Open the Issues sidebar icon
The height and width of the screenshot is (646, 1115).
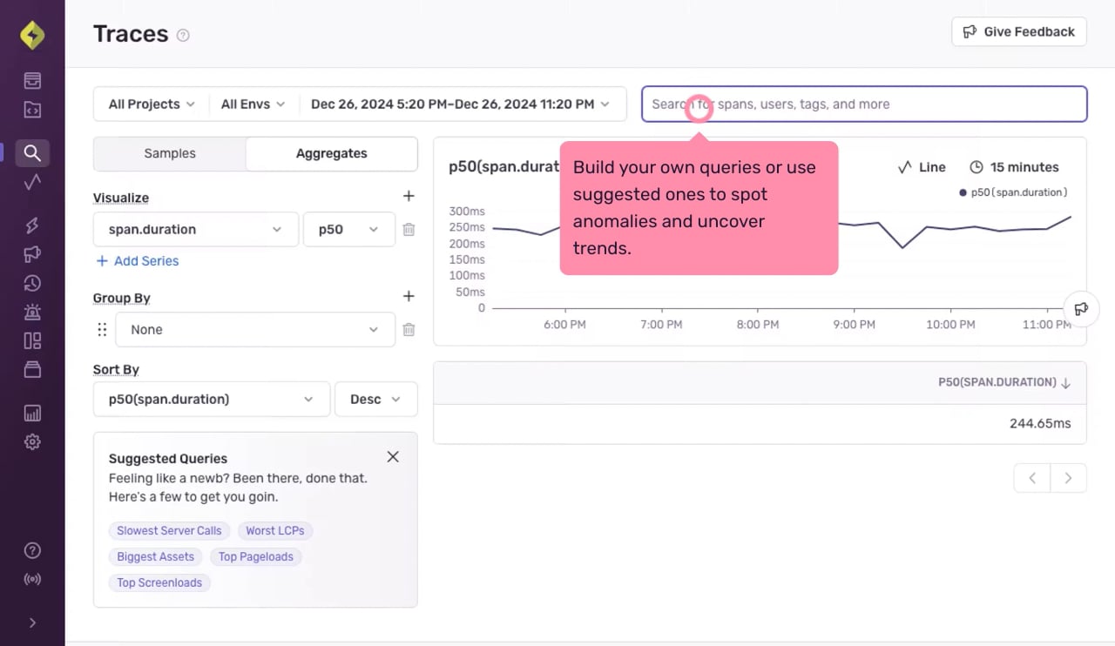(32, 81)
